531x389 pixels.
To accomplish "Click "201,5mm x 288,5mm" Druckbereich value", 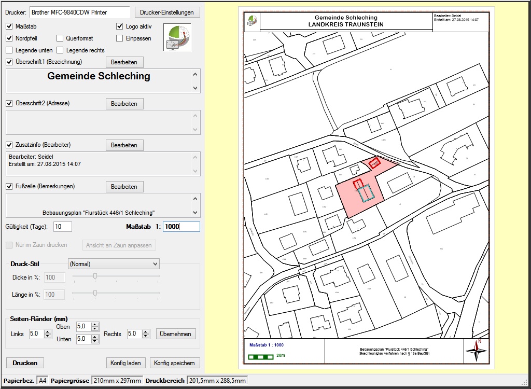I will (217, 381).
